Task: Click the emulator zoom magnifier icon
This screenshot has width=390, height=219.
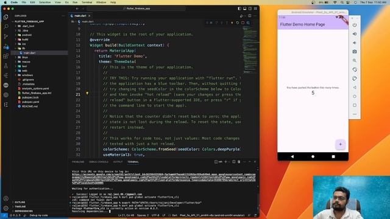Action: 355,61
